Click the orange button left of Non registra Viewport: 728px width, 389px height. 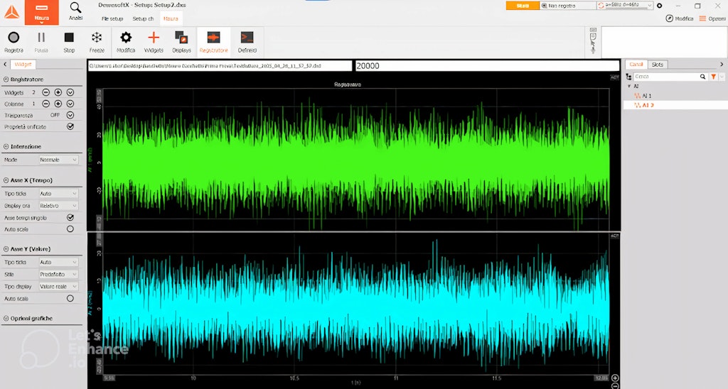pos(523,6)
